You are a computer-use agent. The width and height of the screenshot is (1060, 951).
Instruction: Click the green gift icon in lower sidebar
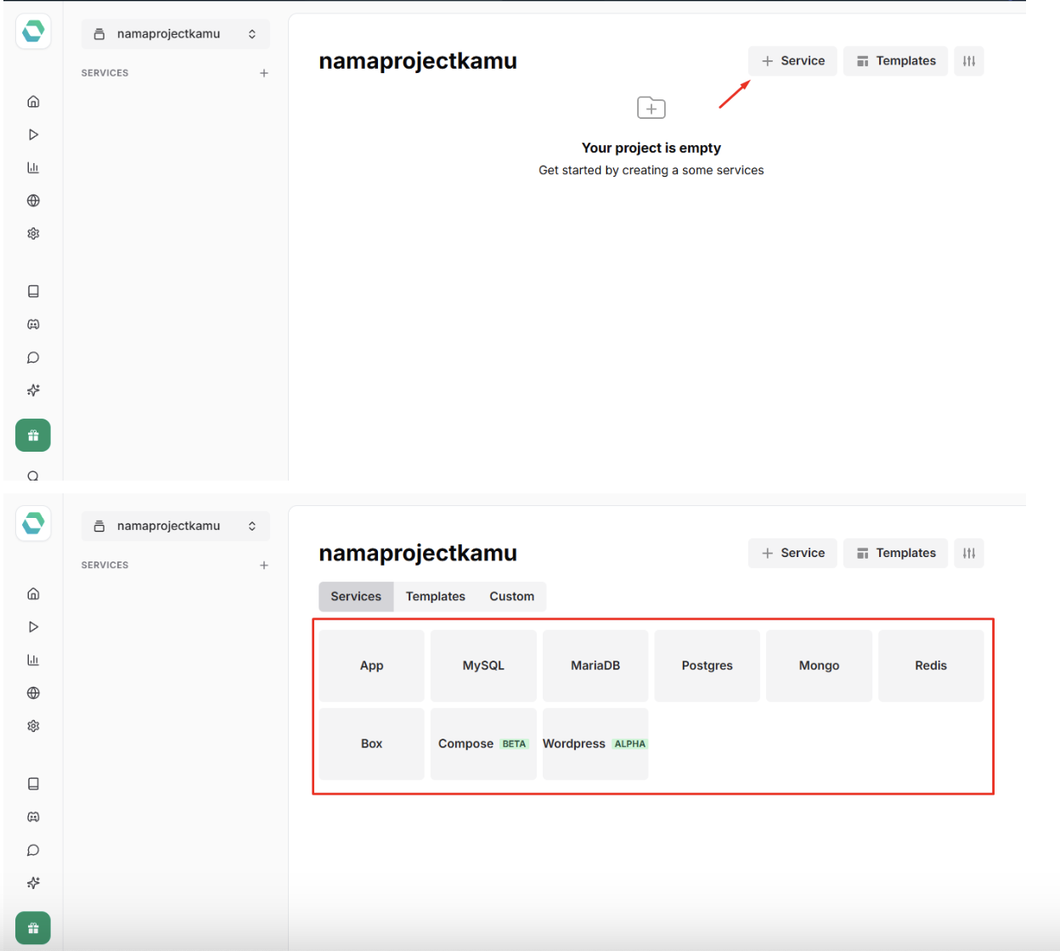33,928
